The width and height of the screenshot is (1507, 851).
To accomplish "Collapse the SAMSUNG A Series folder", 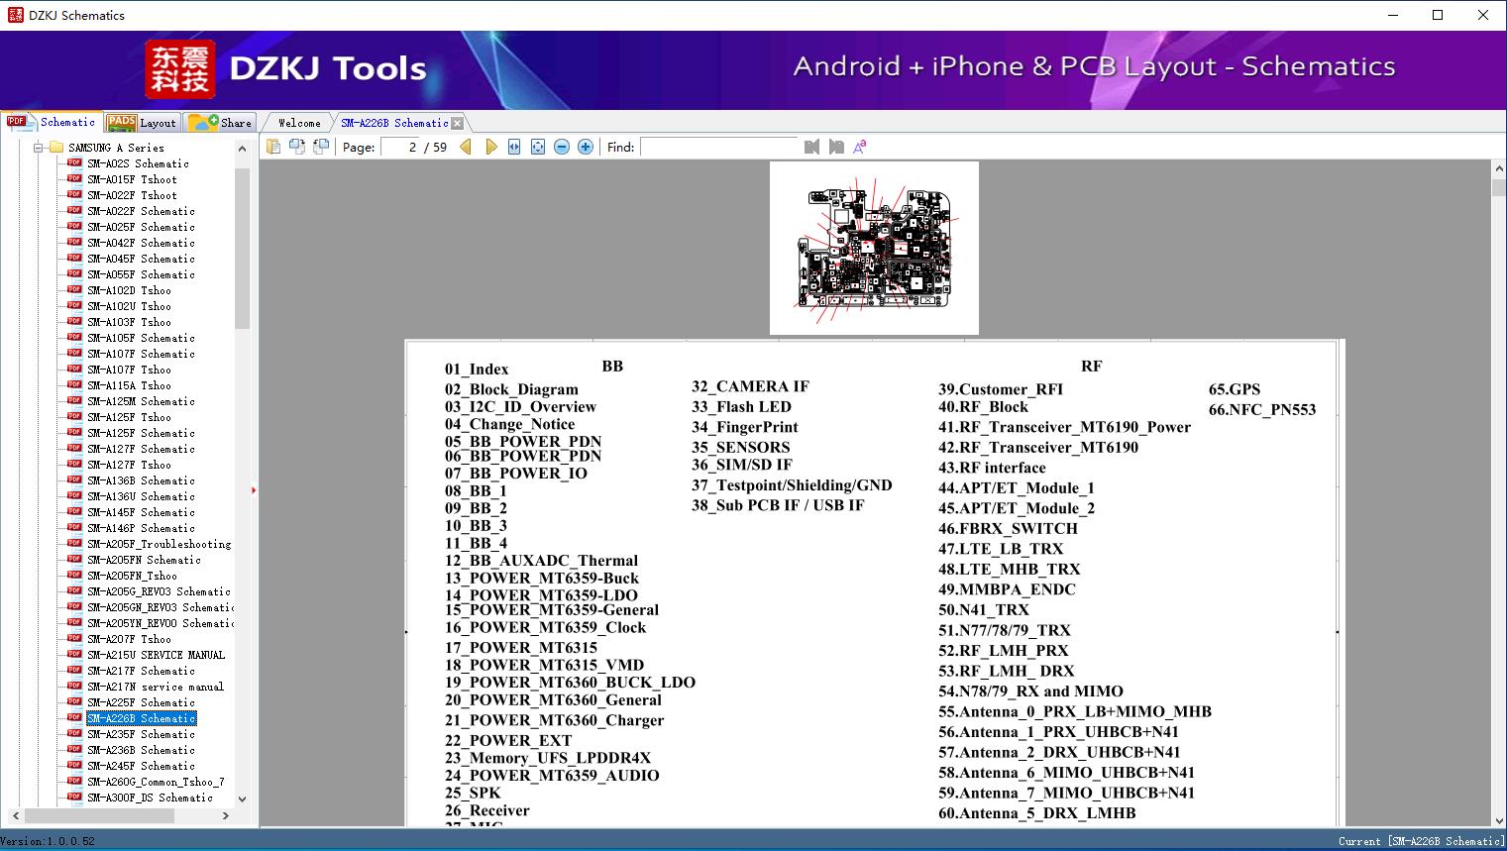I will 39,148.
